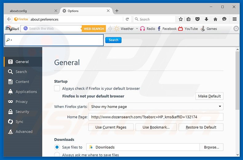Open the Weather toolbar shortcut
This screenshot has width=243, height=160.
(124, 29)
